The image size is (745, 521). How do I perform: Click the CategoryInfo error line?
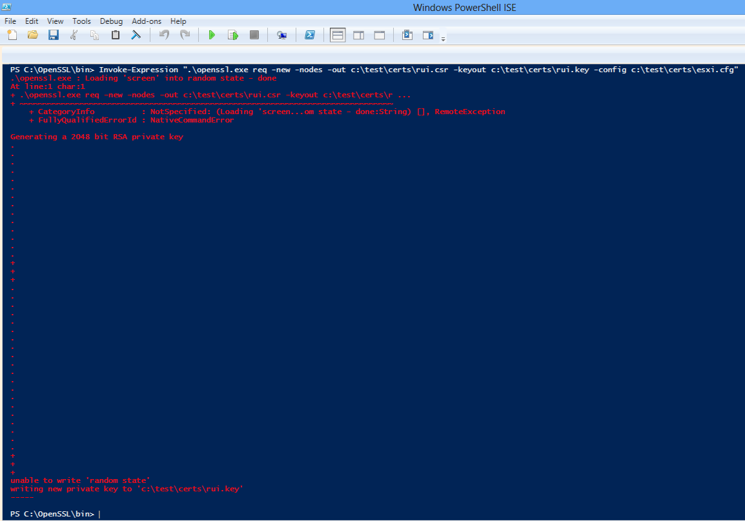click(x=267, y=112)
